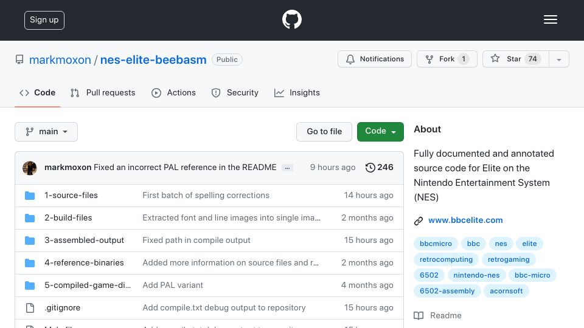Expand the Star options dropdown arrow
The image size is (584, 328).
point(558,59)
